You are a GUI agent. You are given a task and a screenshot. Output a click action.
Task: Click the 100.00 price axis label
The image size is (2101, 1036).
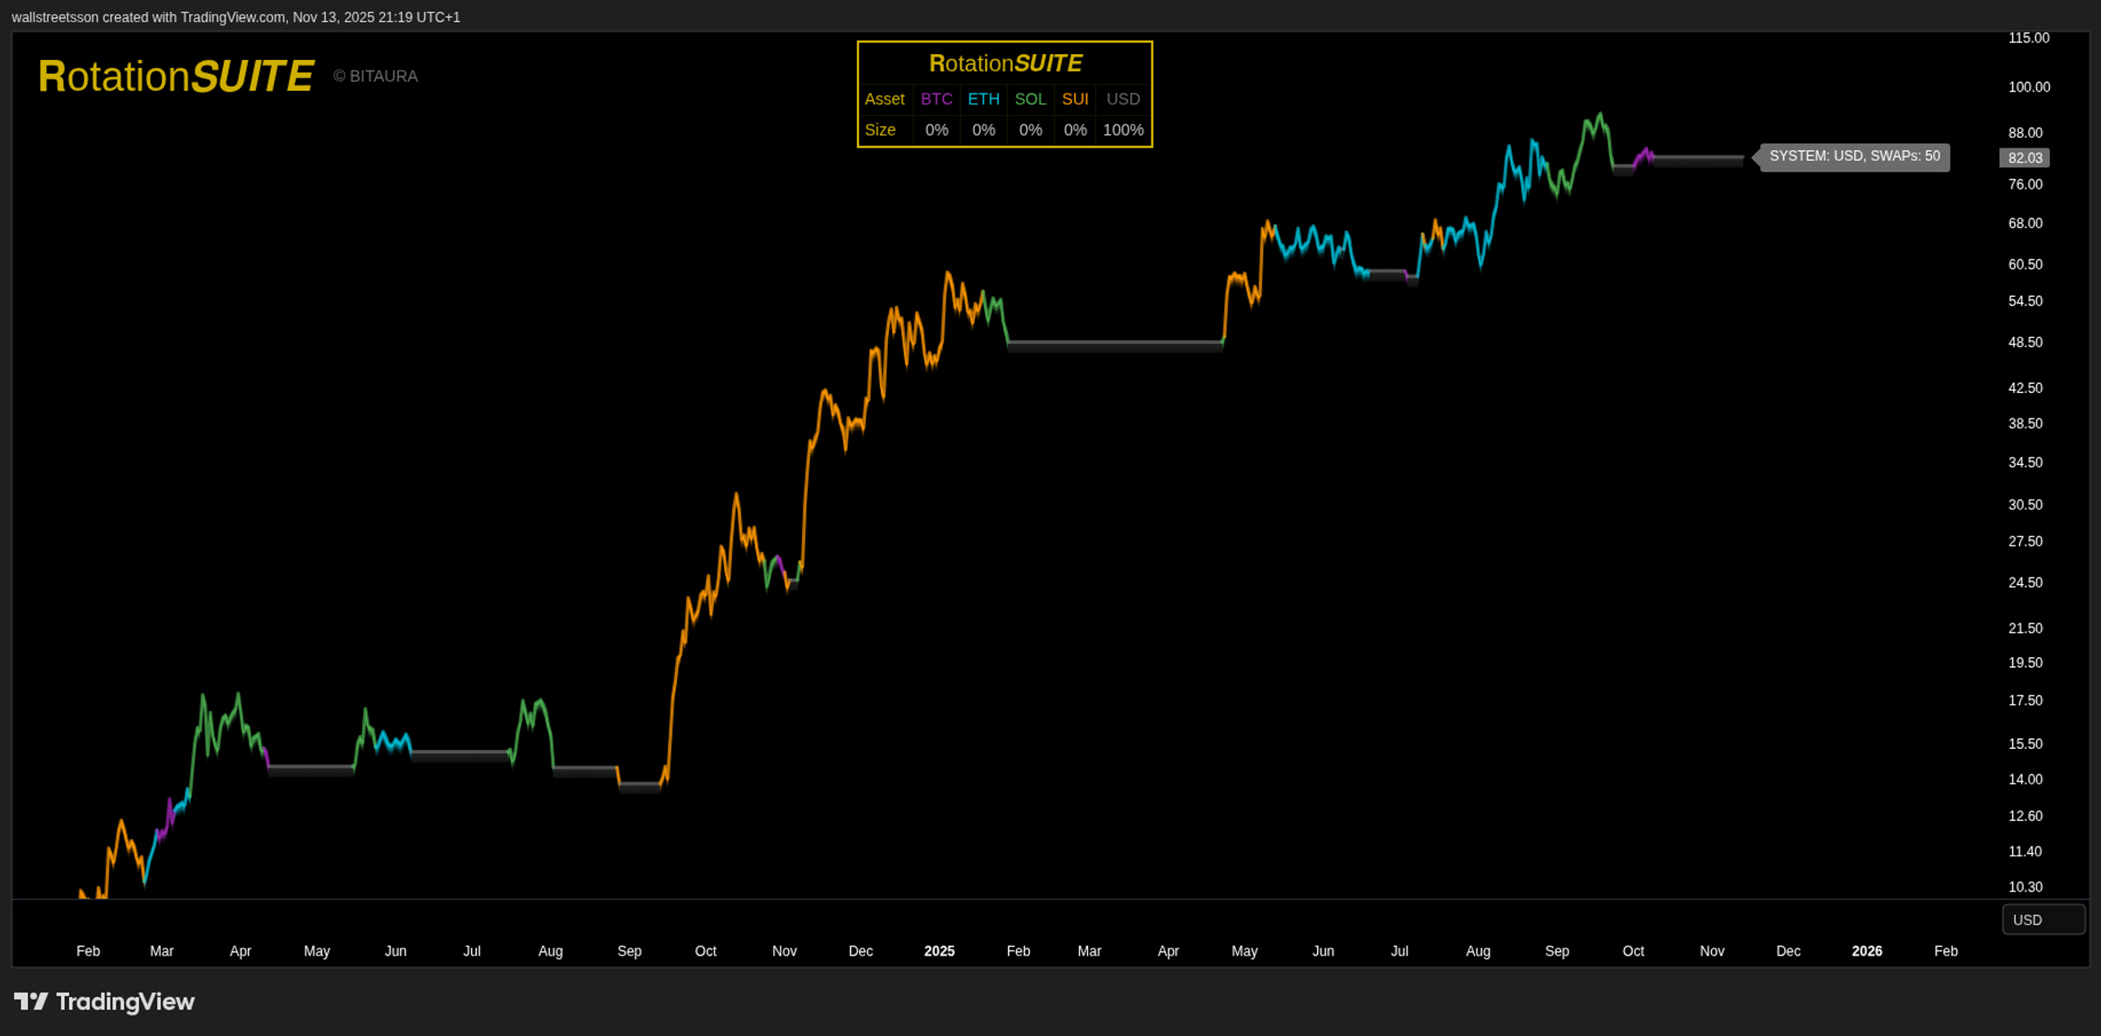2029,87
